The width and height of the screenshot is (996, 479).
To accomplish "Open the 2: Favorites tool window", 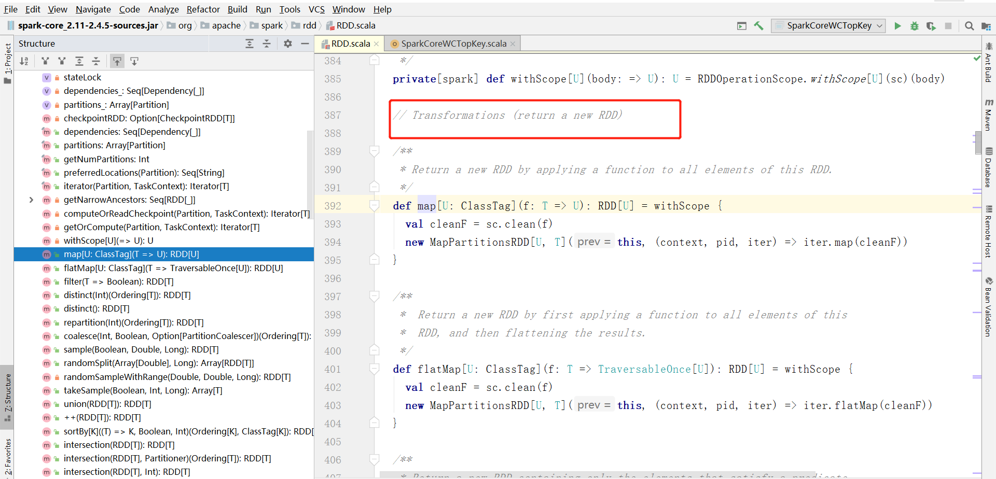I will pyautogui.click(x=7, y=457).
